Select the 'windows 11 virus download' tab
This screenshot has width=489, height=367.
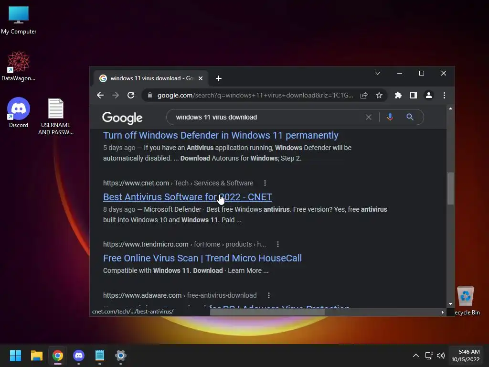point(151,78)
